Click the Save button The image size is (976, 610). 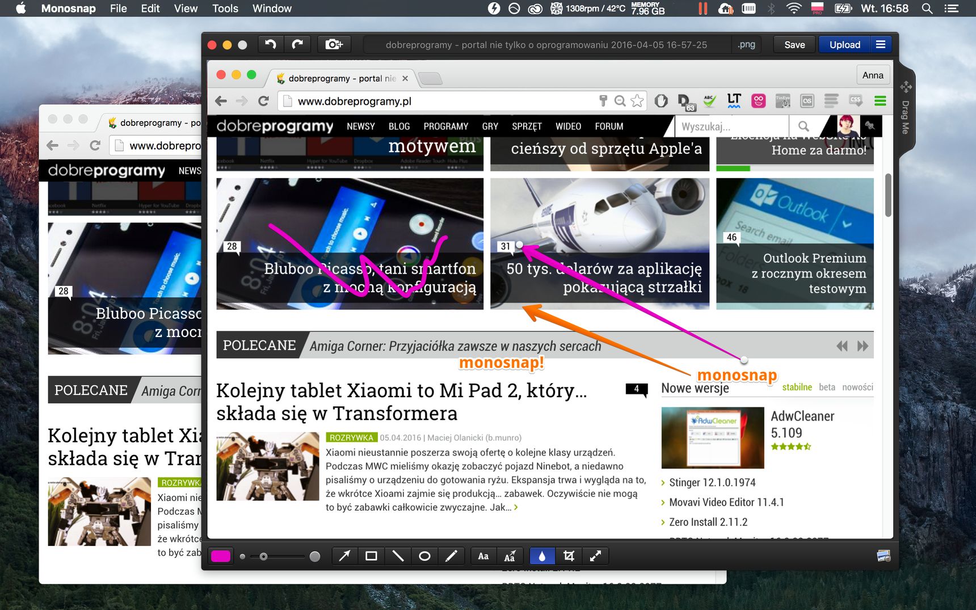coord(794,44)
